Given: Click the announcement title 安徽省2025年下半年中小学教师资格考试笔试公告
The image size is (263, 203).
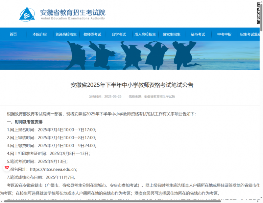Looking at the screenshot, I should click(x=132, y=85).
